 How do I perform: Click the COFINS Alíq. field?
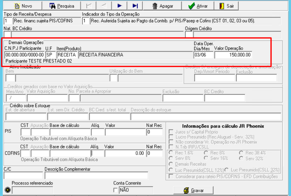[98, 154]
